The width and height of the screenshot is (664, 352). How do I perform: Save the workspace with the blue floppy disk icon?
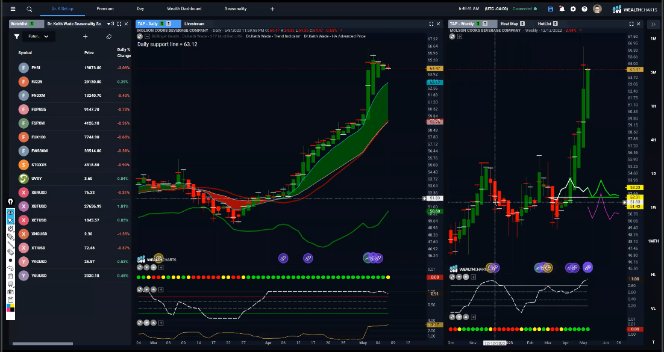coord(551,9)
